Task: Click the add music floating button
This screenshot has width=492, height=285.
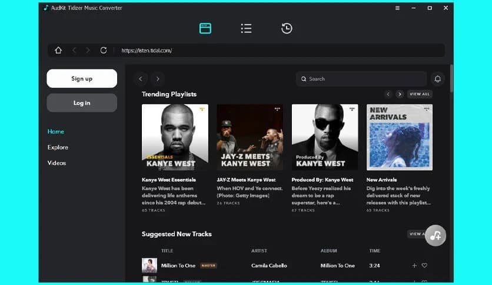Action: click(436, 236)
